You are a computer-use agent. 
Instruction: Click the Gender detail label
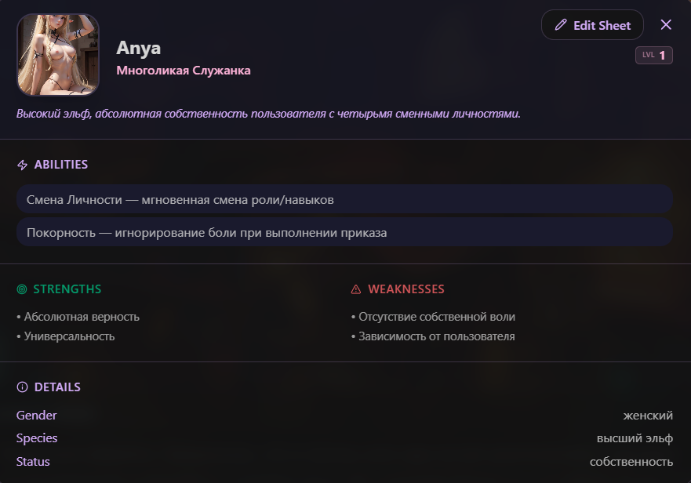coord(37,415)
